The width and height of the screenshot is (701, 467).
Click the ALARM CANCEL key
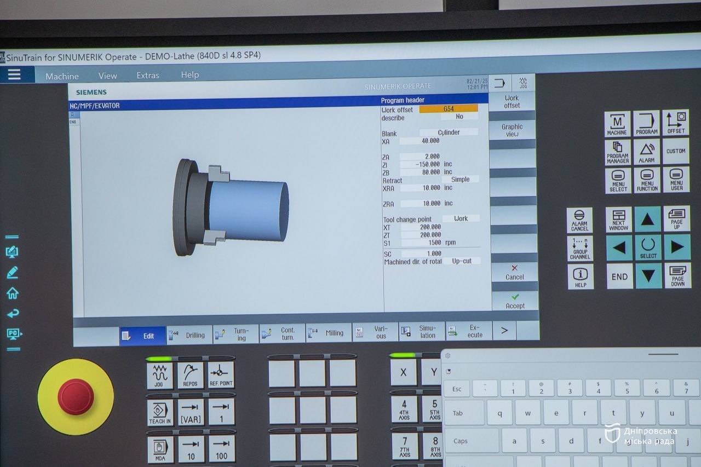point(579,220)
